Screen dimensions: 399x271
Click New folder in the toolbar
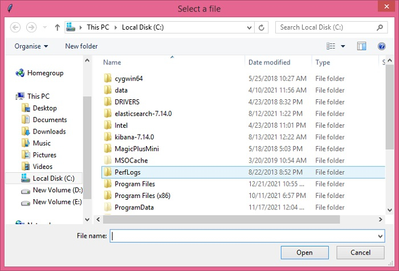click(82, 46)
